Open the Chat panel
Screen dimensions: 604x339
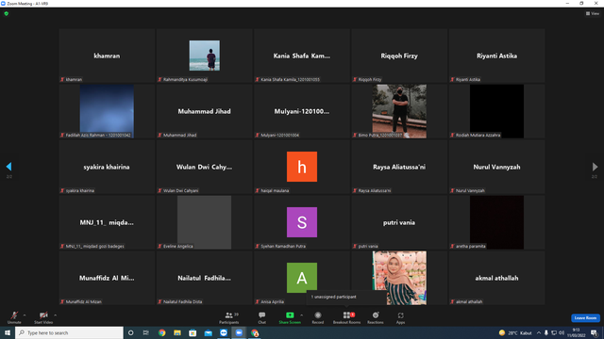[262, 317]
